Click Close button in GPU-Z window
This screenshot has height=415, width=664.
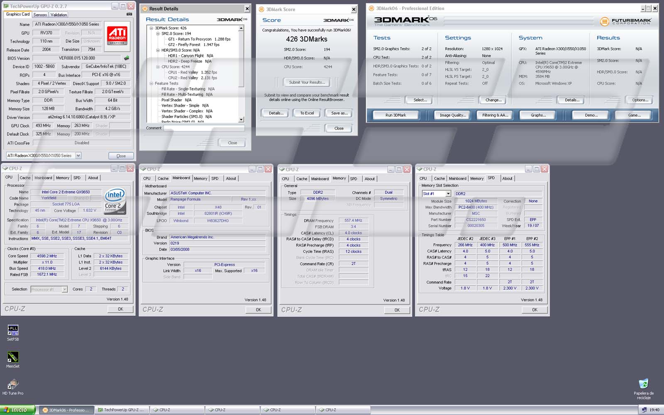(121, 156)
